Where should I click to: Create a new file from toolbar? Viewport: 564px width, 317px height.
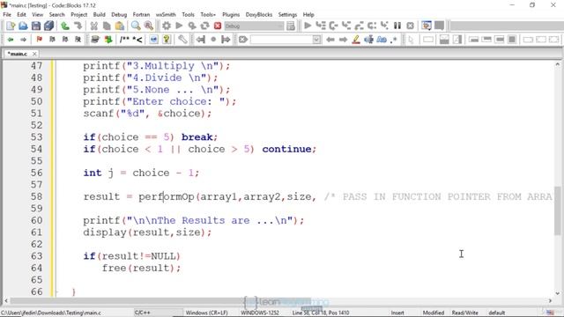coord(11,26)
